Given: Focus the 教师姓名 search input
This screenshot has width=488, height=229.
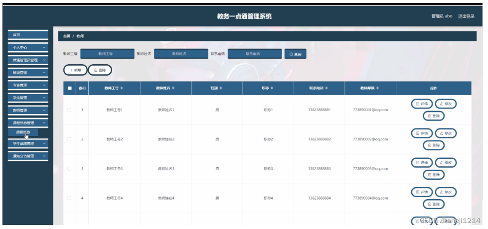Looking at the screenshot, I should [x=181, y=54].
